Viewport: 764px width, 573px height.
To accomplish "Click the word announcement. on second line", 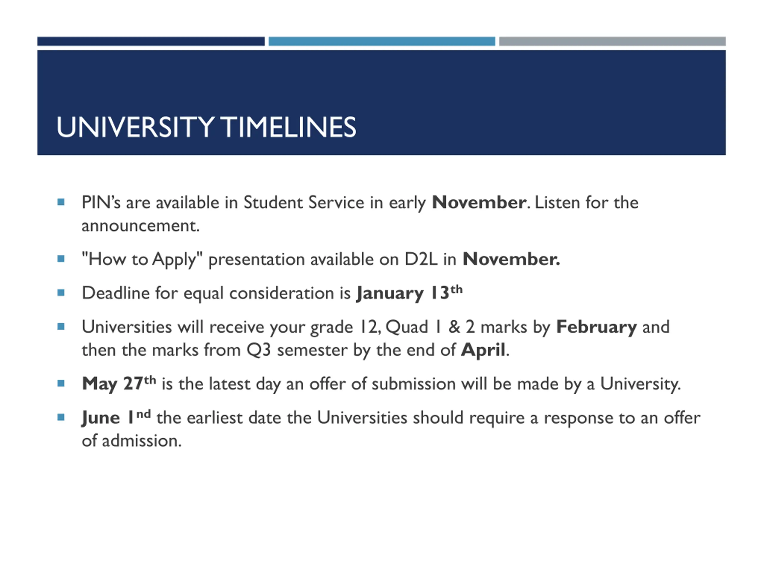I will 141,226.
